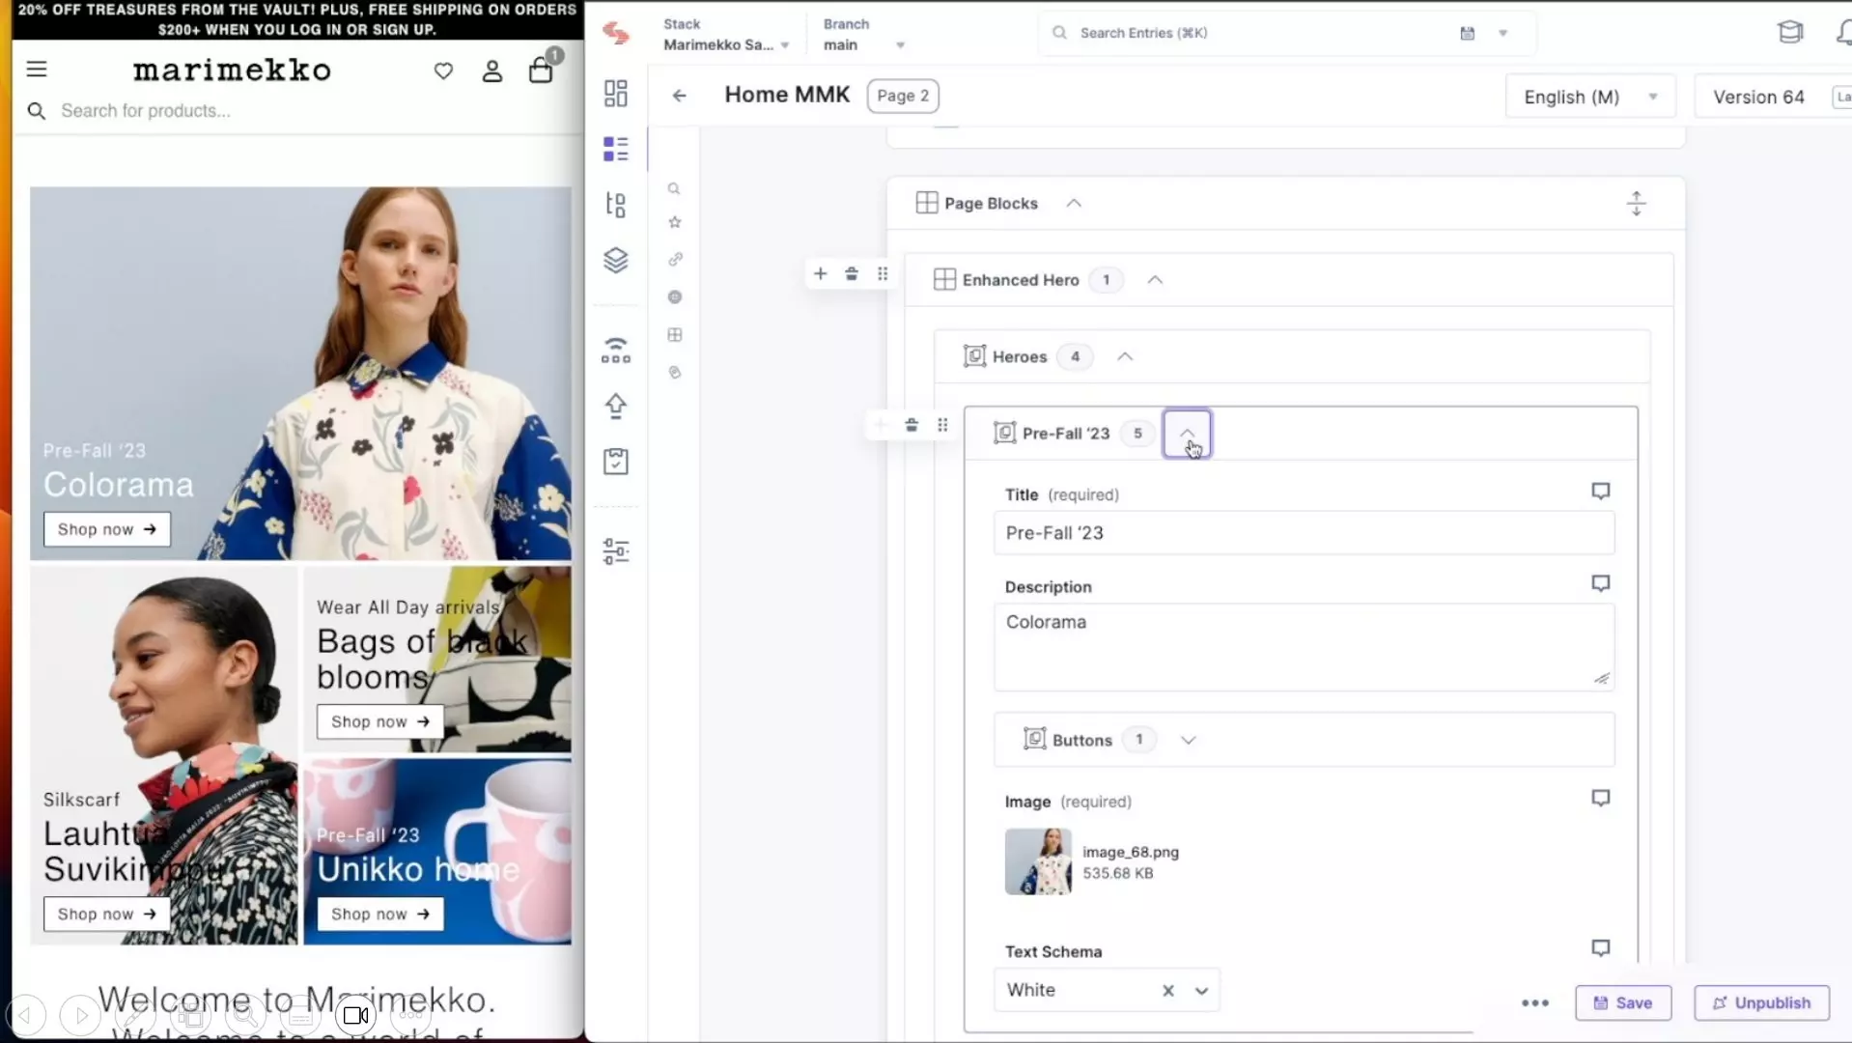Open the Releases upload icon in sidebar

tap(616, 406)
